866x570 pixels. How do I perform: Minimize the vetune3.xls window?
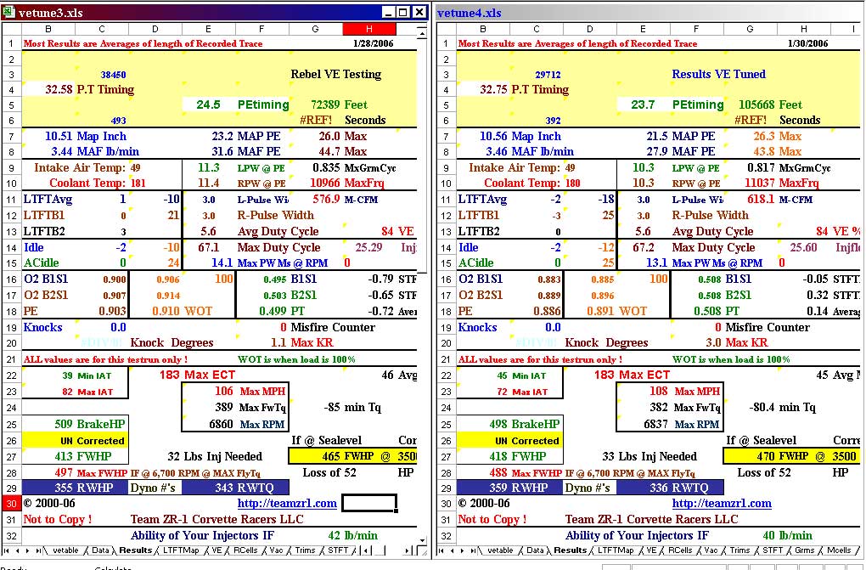tap(388, 12)
